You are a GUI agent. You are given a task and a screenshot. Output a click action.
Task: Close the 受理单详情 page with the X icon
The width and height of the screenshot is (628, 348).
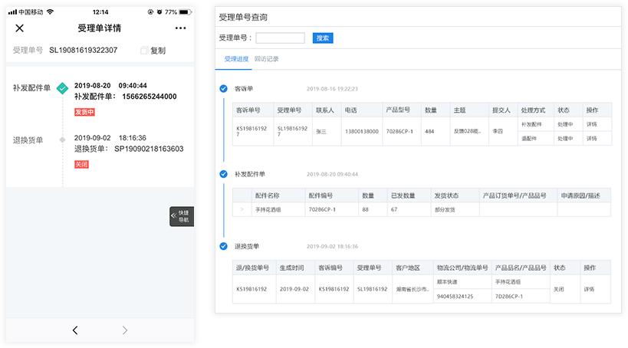(x=20, y=28)
